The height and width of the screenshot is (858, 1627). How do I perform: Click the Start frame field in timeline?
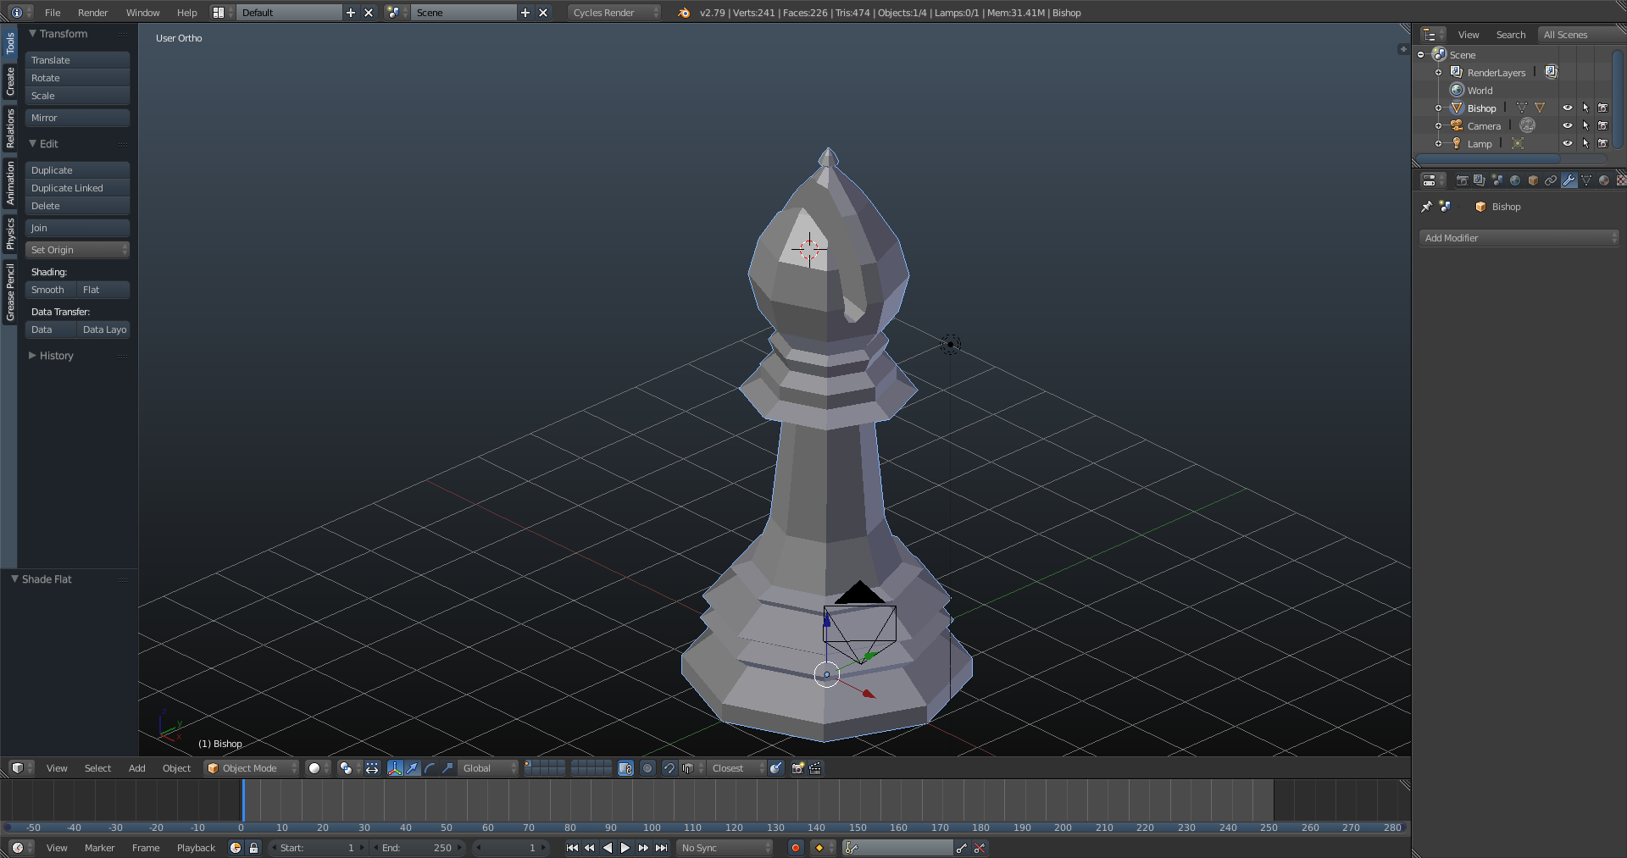319,848
